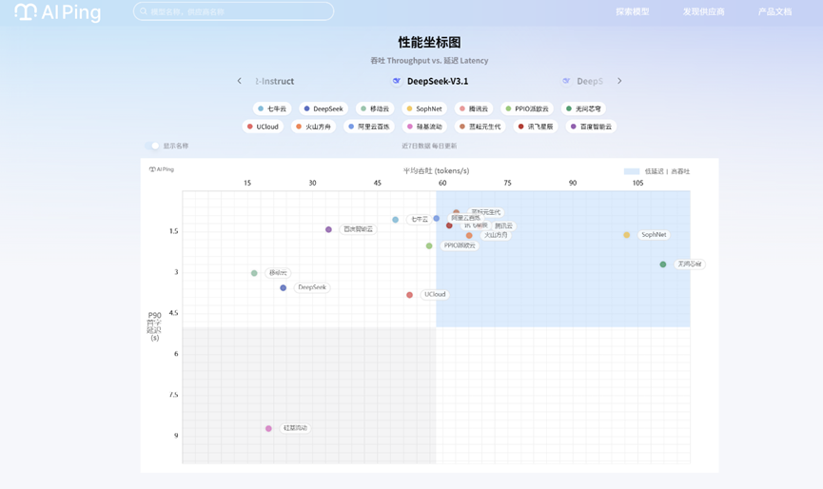Click the 火山方舟 name label in chart
The width and height of the screenshot is (823, 489).
[496, 235]
